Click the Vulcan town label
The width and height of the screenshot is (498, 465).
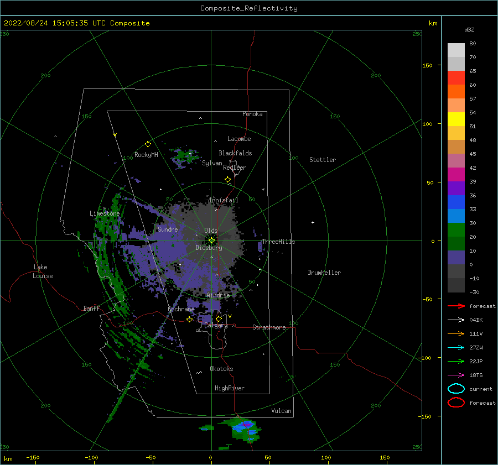(x=281, y=411)
